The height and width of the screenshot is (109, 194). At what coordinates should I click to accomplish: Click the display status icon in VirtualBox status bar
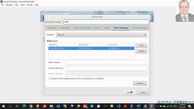point(175,102)
